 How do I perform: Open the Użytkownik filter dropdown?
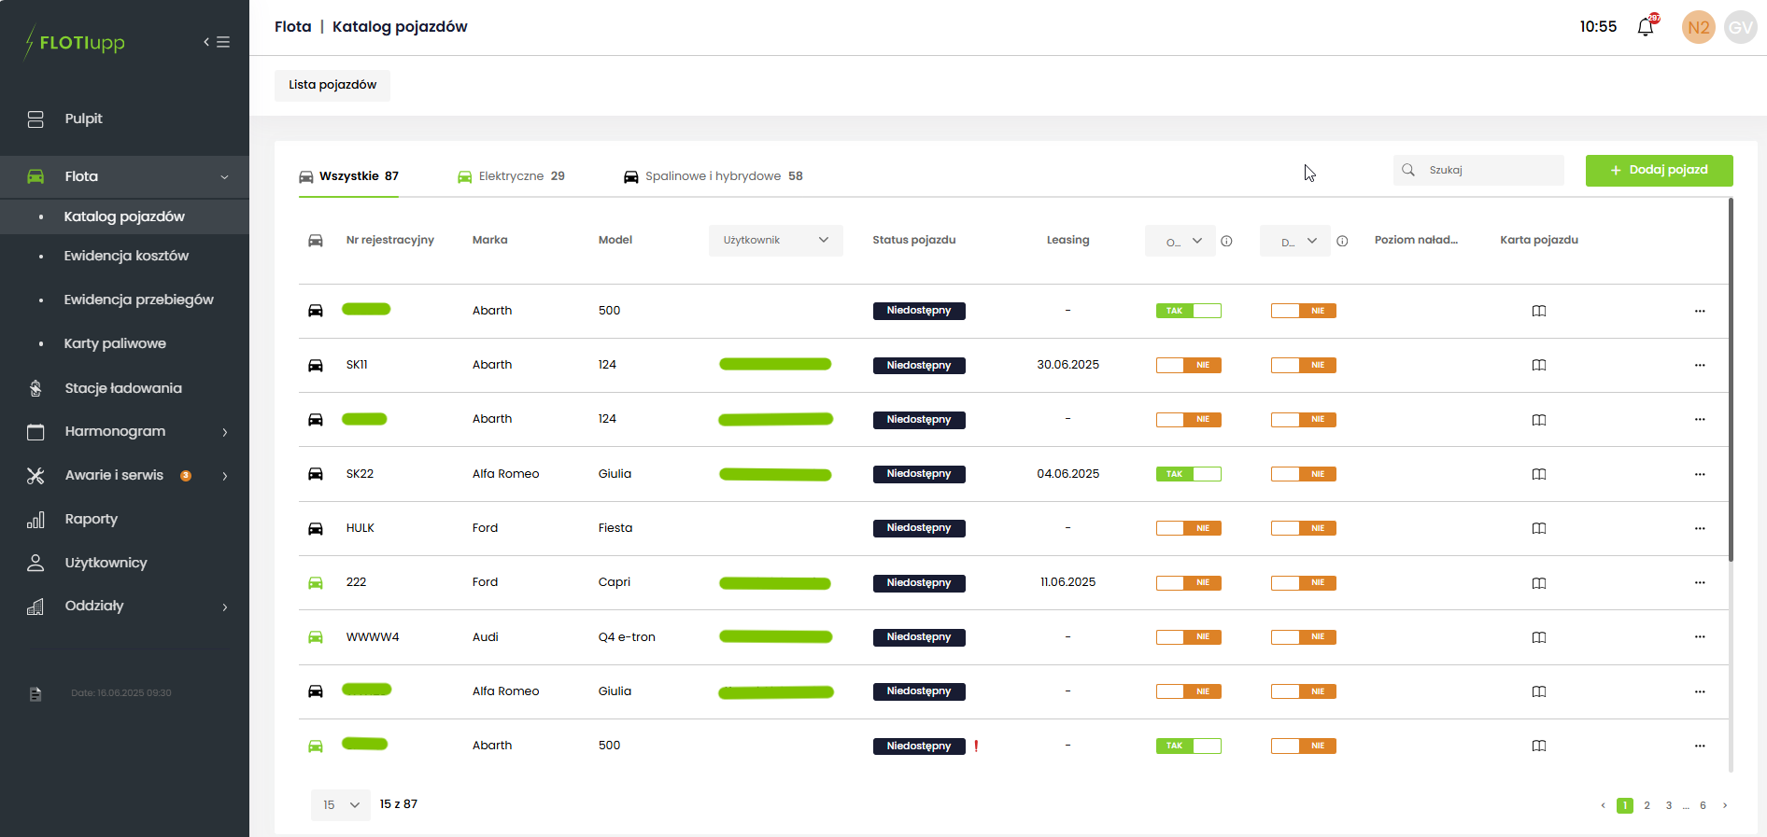[x=775, y=241]
